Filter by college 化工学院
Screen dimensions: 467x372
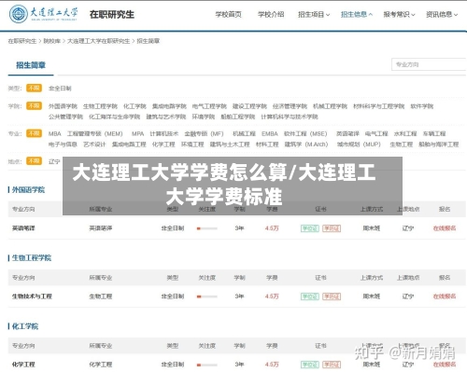pos(134,106)
